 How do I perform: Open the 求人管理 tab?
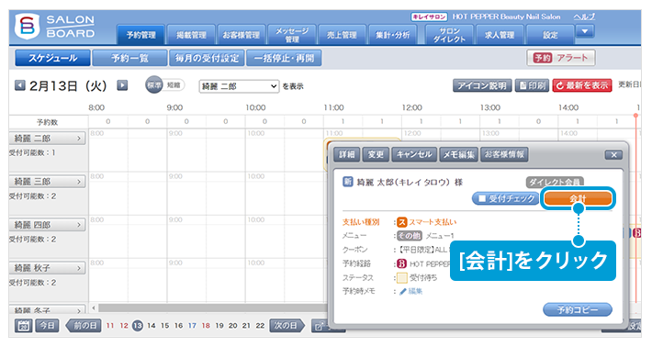coord(500,35)
